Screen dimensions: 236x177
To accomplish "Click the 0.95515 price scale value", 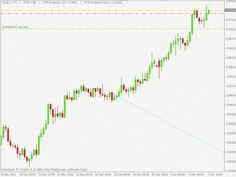I will (231, 77).
